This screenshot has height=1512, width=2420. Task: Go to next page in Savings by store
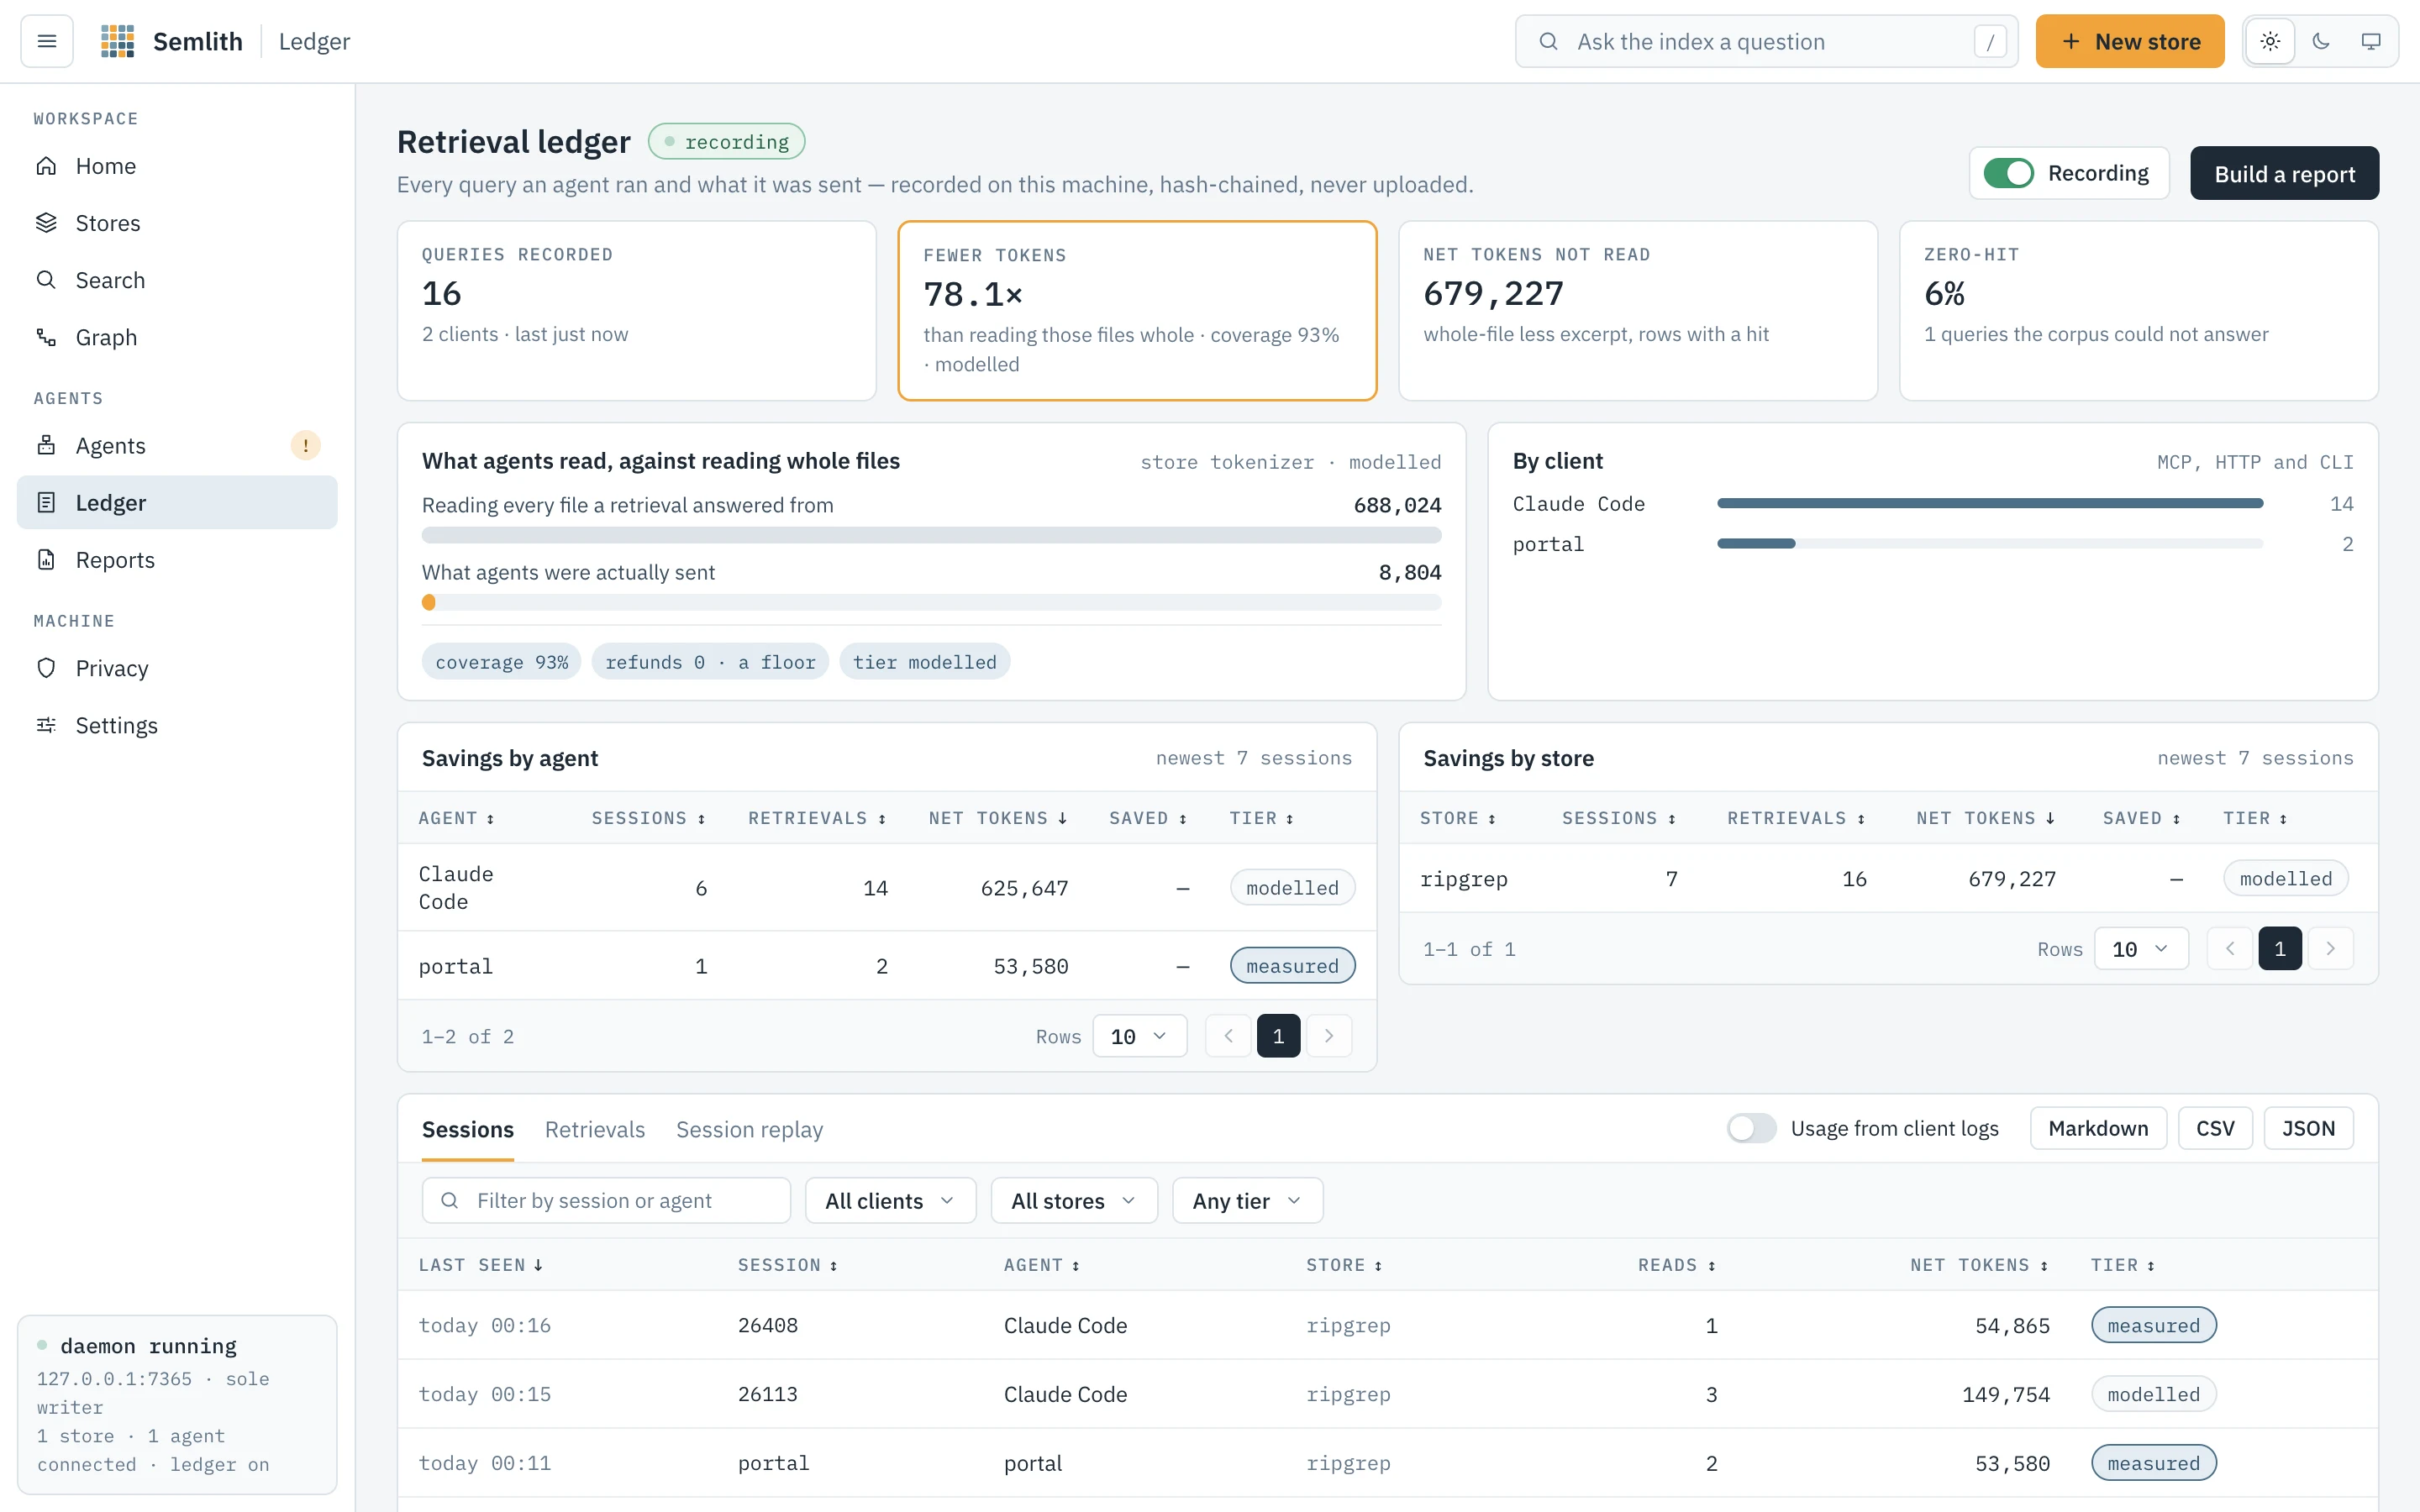[x=2330, y=948]
